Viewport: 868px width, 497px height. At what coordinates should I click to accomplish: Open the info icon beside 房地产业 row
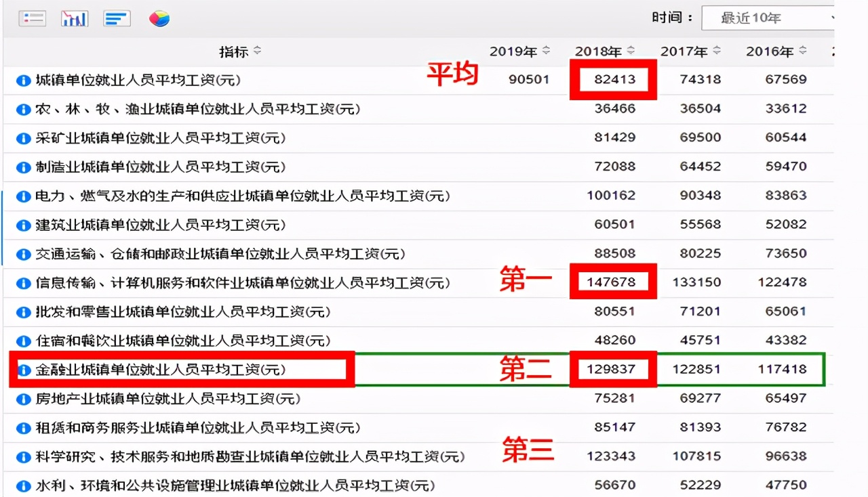(x=22, y=399)
